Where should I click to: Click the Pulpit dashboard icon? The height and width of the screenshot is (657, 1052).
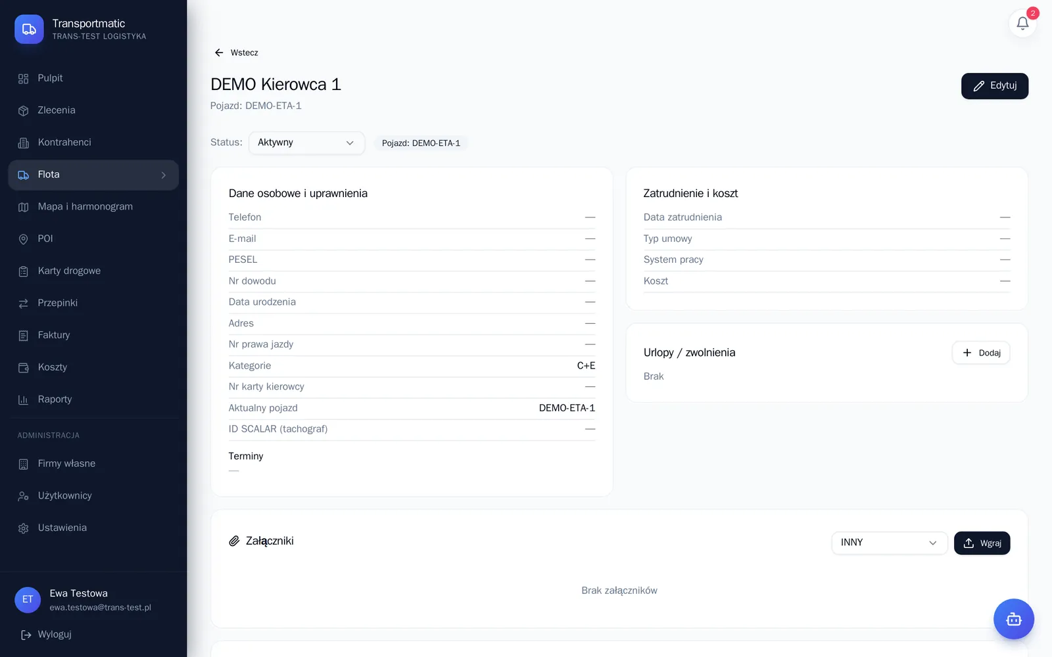pyautogui.click(x=24, y=79)
